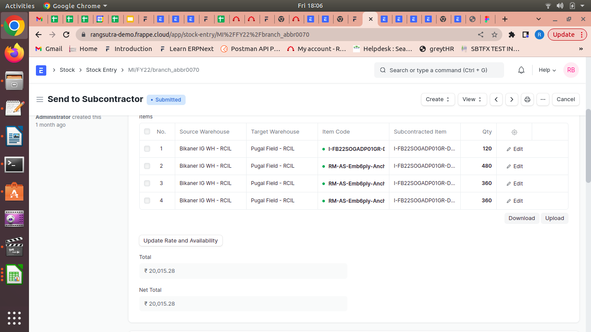Click the share icon in the address bar
This screenshot has width=591, height=332.
(x=480, y=34)
